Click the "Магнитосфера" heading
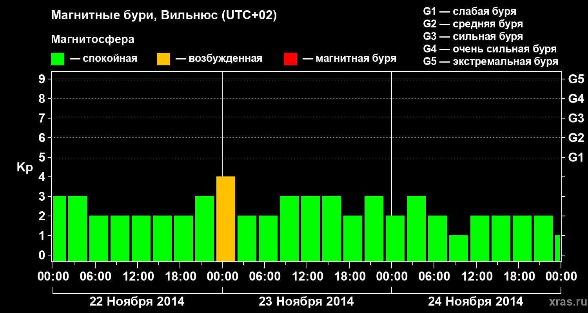 click(x=93, y=40)
